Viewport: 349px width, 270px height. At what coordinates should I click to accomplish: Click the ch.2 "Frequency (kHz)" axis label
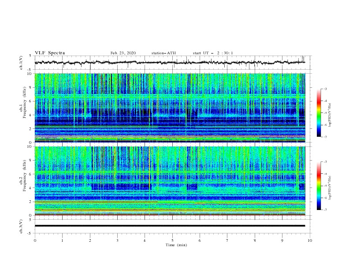[25, 176]
